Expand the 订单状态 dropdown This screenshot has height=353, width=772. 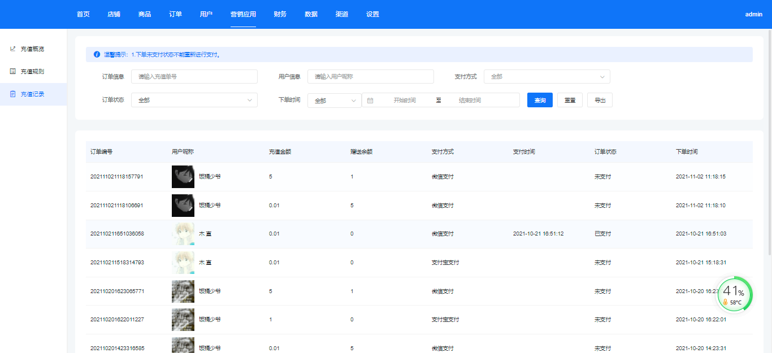pos(194,100)
